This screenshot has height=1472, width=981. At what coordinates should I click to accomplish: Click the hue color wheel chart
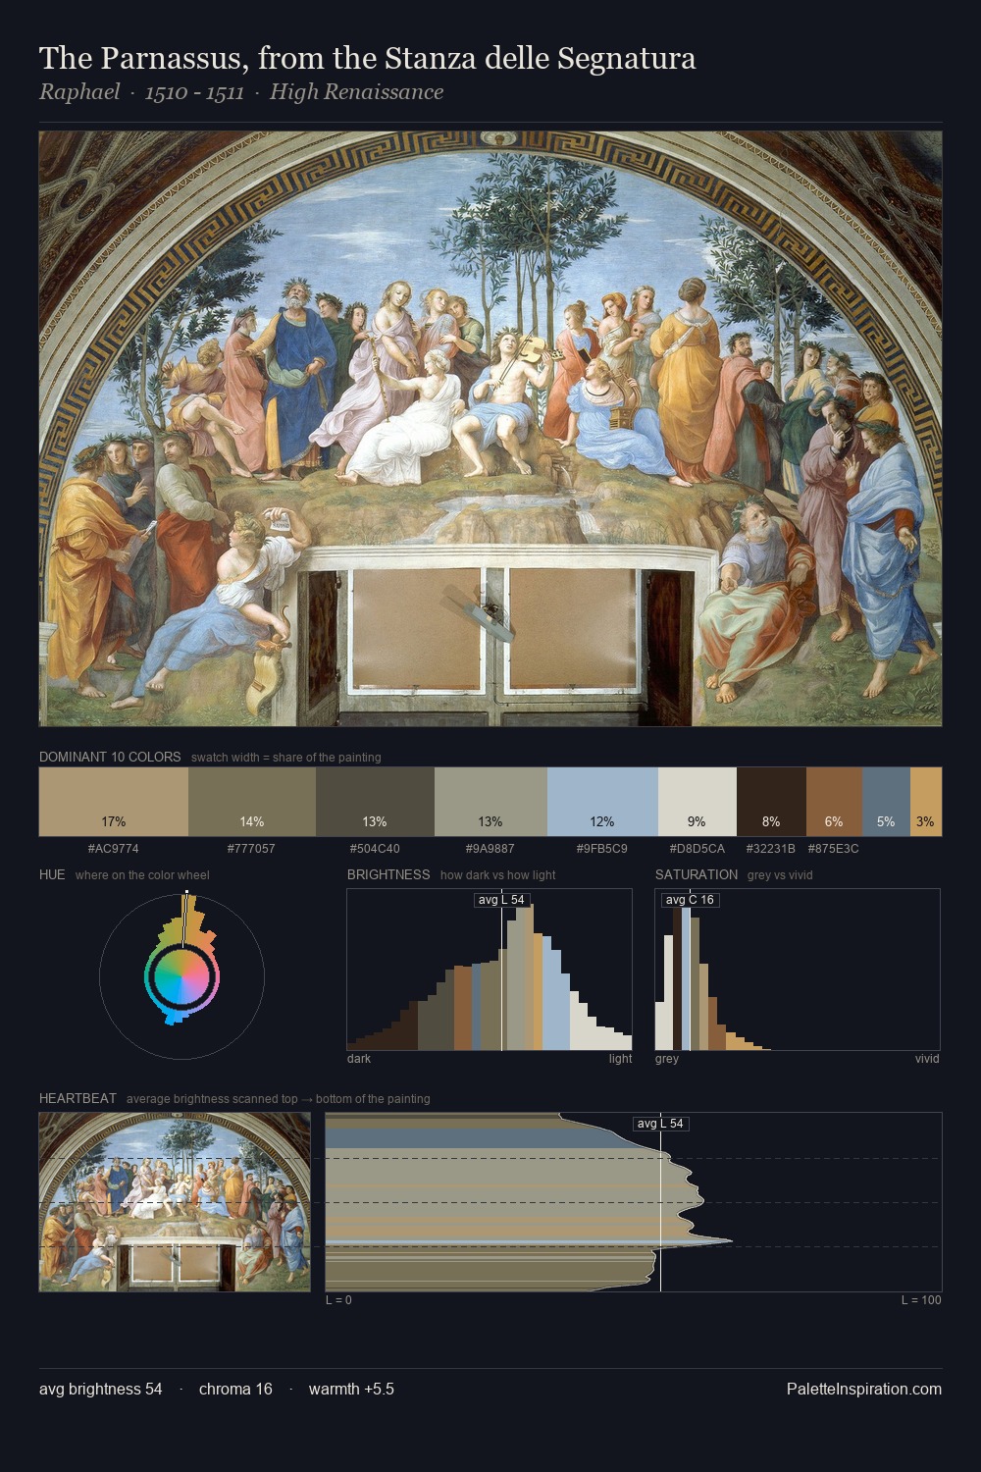[181, 975]
